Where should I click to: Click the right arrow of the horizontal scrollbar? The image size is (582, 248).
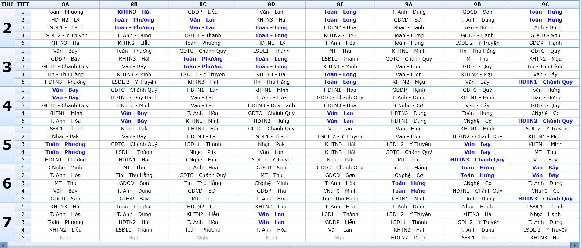coord(575,245)
